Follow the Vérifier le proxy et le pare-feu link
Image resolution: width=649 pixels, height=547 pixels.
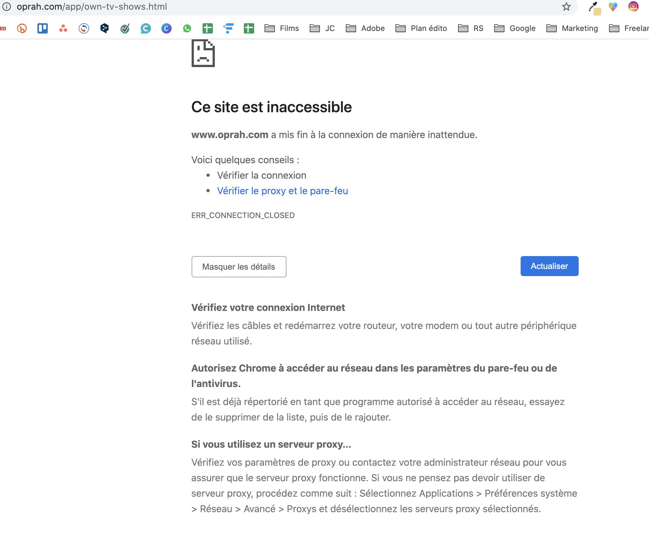[x=283, y=191]
